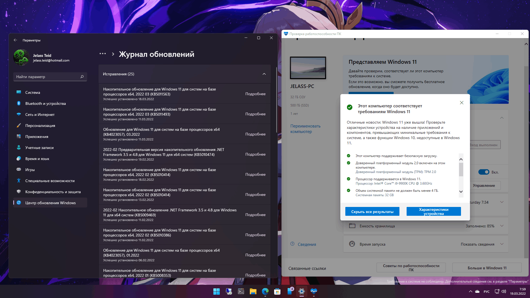
Task: Click Подробнее for update KB5011563
Action: click(x=255, y=94)
